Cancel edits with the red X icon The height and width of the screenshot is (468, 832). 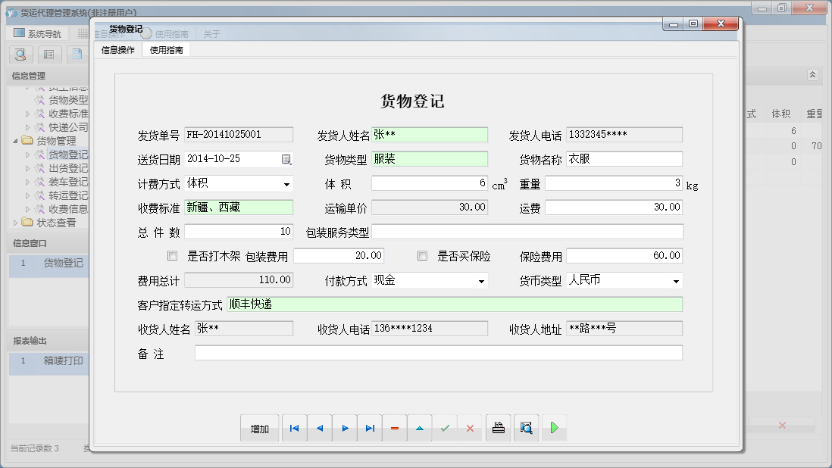(x=471, y=428)
